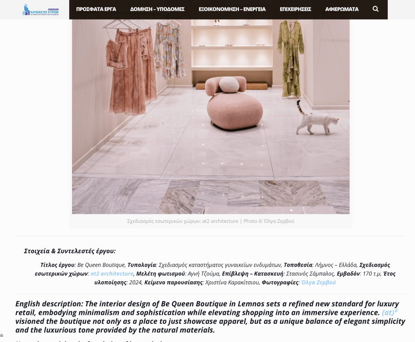Open the ΠΡΟΣΦΑΤΑ ΕΡΓΑ menu
The height and width of the screenshot is (342, 415).
point(96,9)
